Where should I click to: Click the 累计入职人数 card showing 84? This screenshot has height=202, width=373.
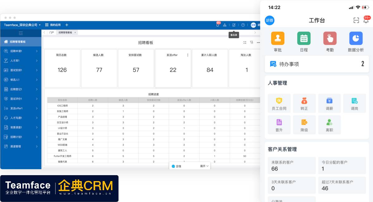[210, 68]
